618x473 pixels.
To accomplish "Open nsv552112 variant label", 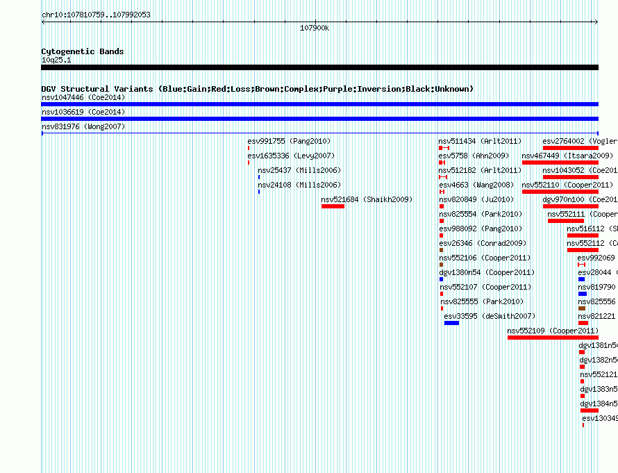I will click(x=592, y=243).
